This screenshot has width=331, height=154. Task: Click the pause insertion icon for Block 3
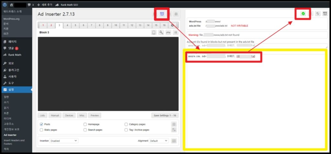tap(176, 32)
